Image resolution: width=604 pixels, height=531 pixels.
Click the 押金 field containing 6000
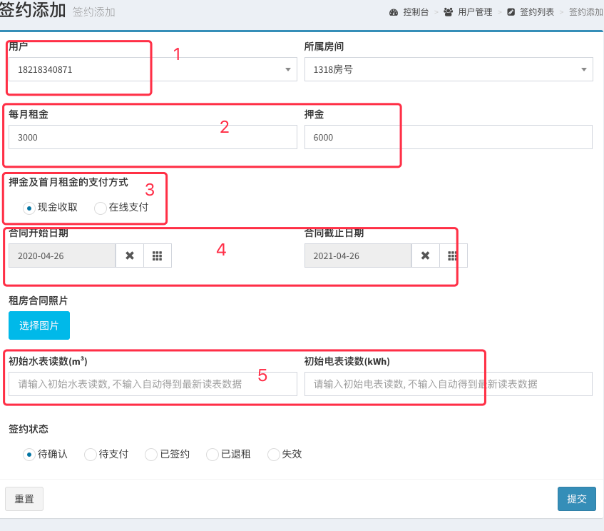click(449, 137)
